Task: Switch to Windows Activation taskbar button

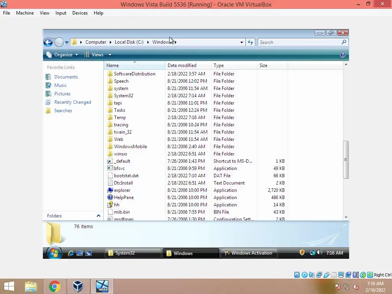Action: [249, 253]
